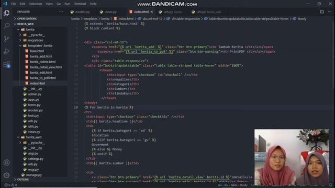Open editor More Actions ellipsis
The height and width of the screenshot is (188, 335).
pos(330,11)
